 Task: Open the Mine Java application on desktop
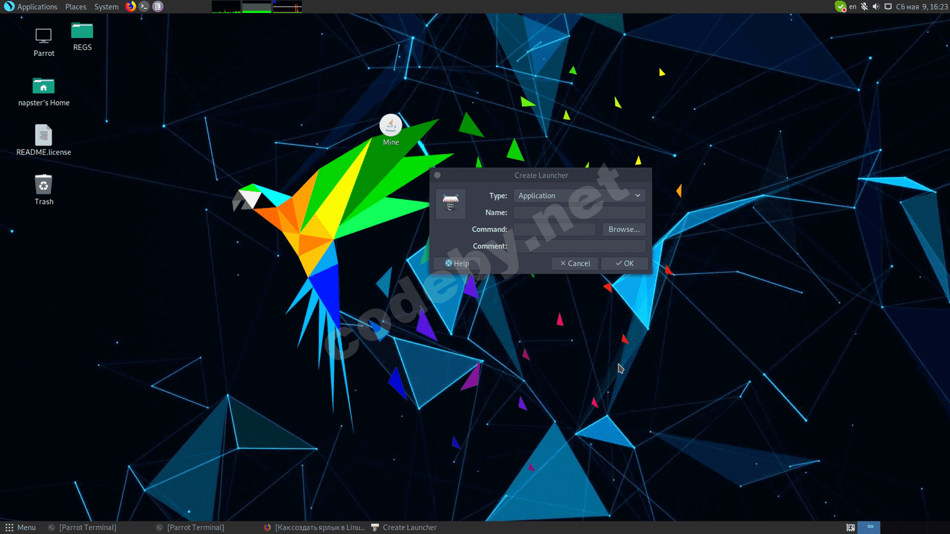(x=391, y=126)
